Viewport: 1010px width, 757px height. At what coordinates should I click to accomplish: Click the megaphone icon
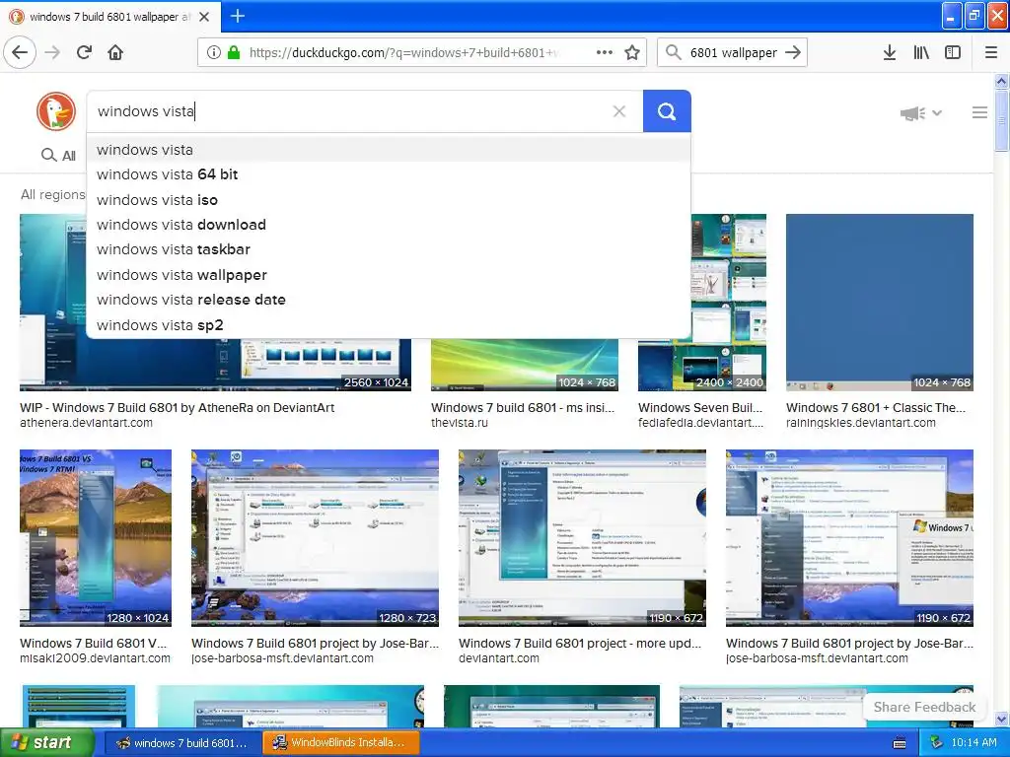click(912, 113)
